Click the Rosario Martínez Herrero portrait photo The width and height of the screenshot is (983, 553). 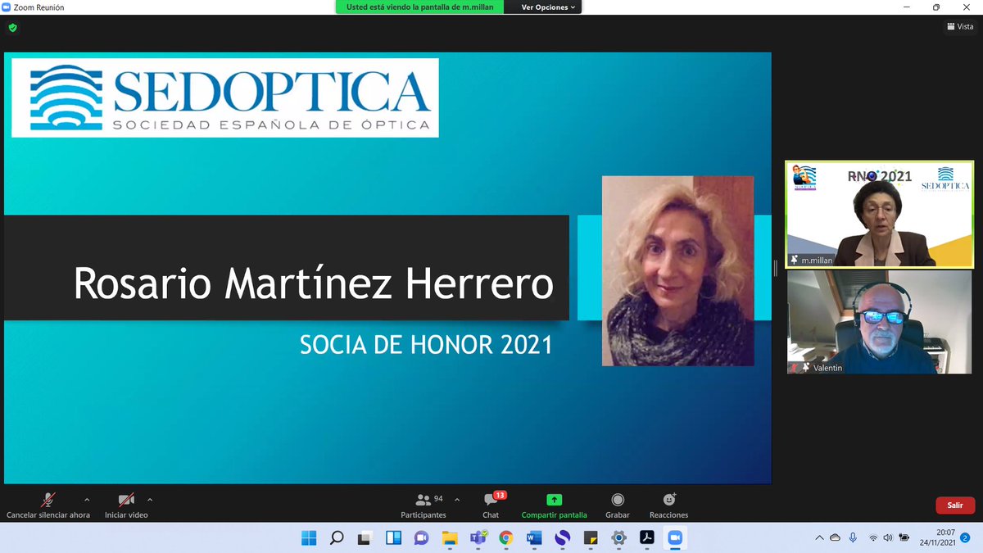678,270
